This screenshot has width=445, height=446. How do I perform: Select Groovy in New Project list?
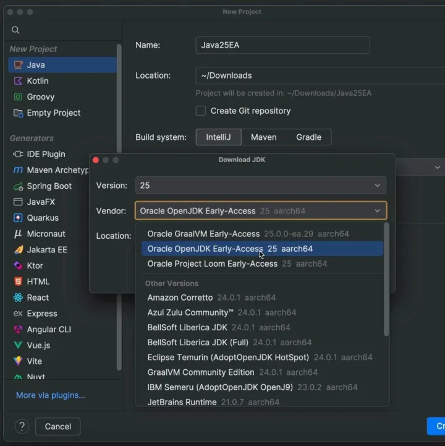click(x=62, y=96)
